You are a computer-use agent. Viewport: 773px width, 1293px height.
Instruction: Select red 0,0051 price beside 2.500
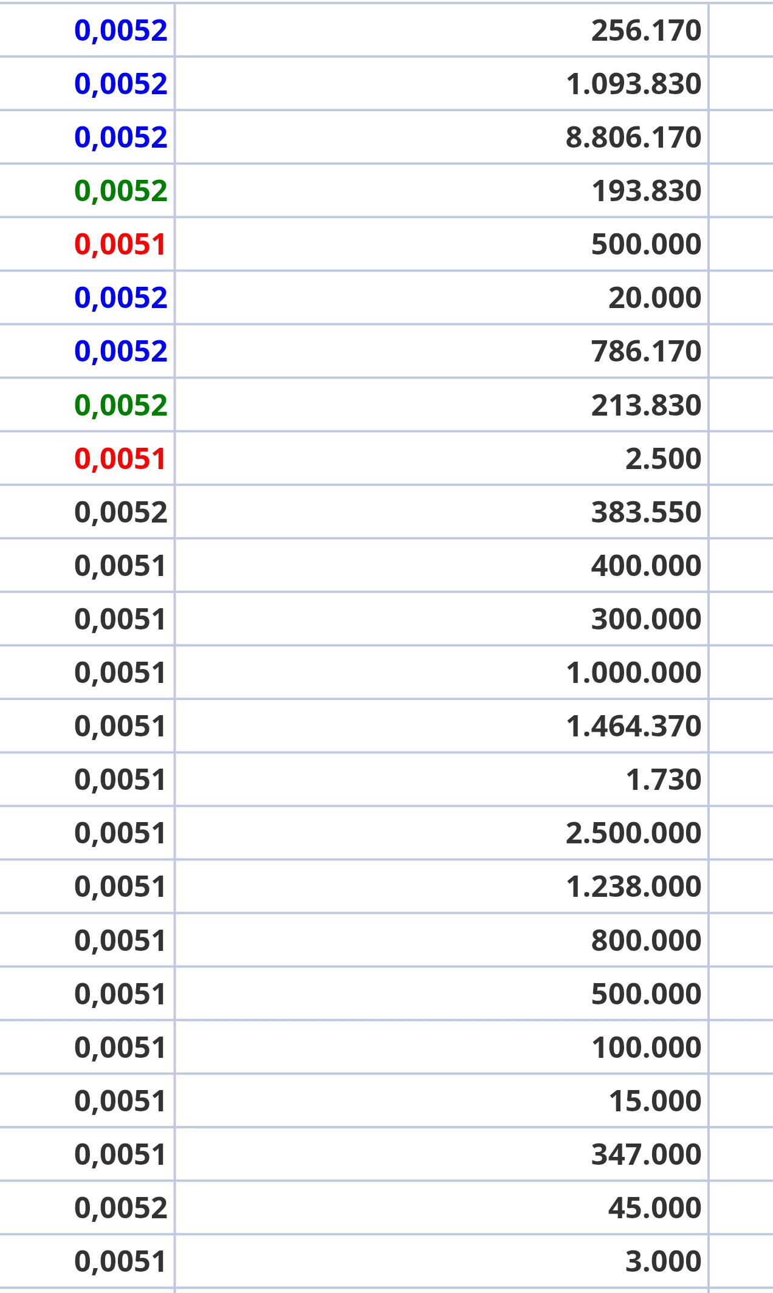120,459
